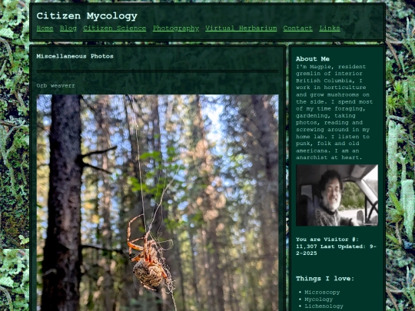Click the 'I'm Magpie' bio paragraph

click(x=334, y=112)
